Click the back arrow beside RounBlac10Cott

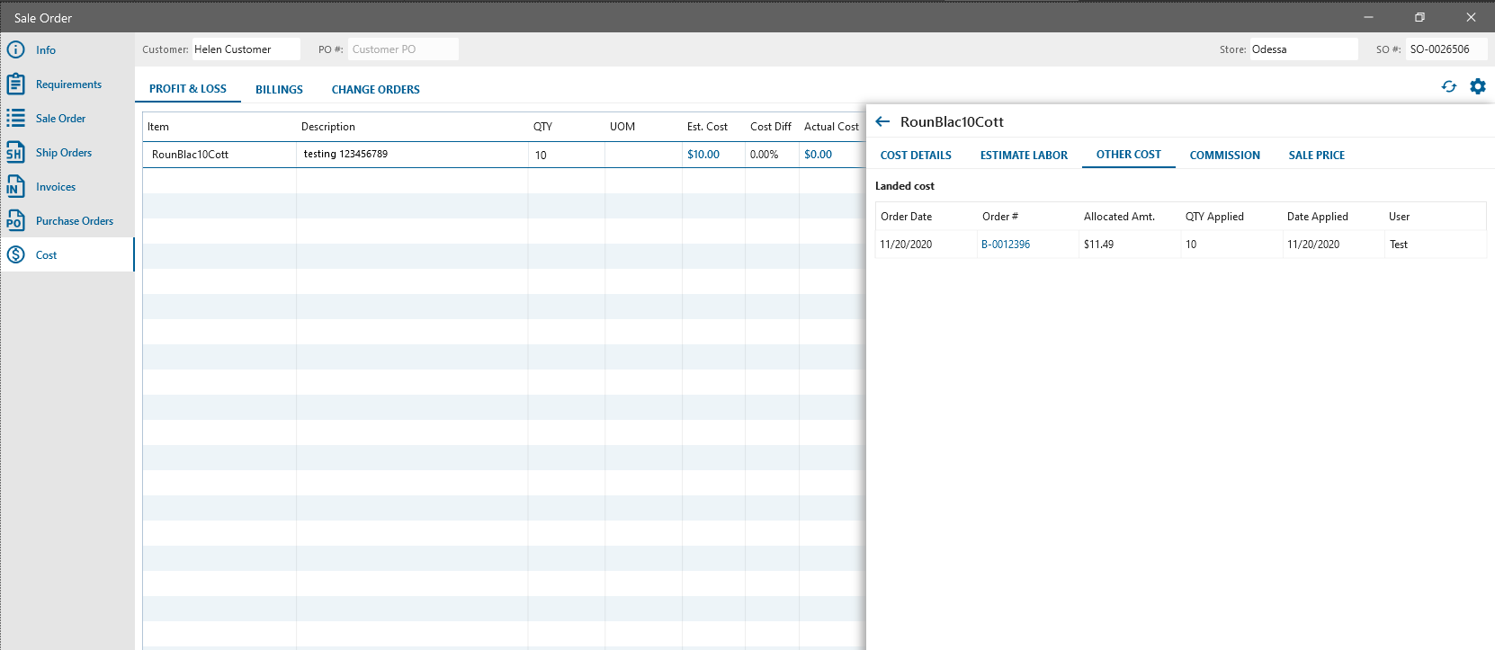click(x=882, y=121)
